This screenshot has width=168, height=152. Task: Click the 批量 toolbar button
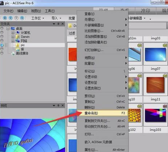[x=72, y=18]
